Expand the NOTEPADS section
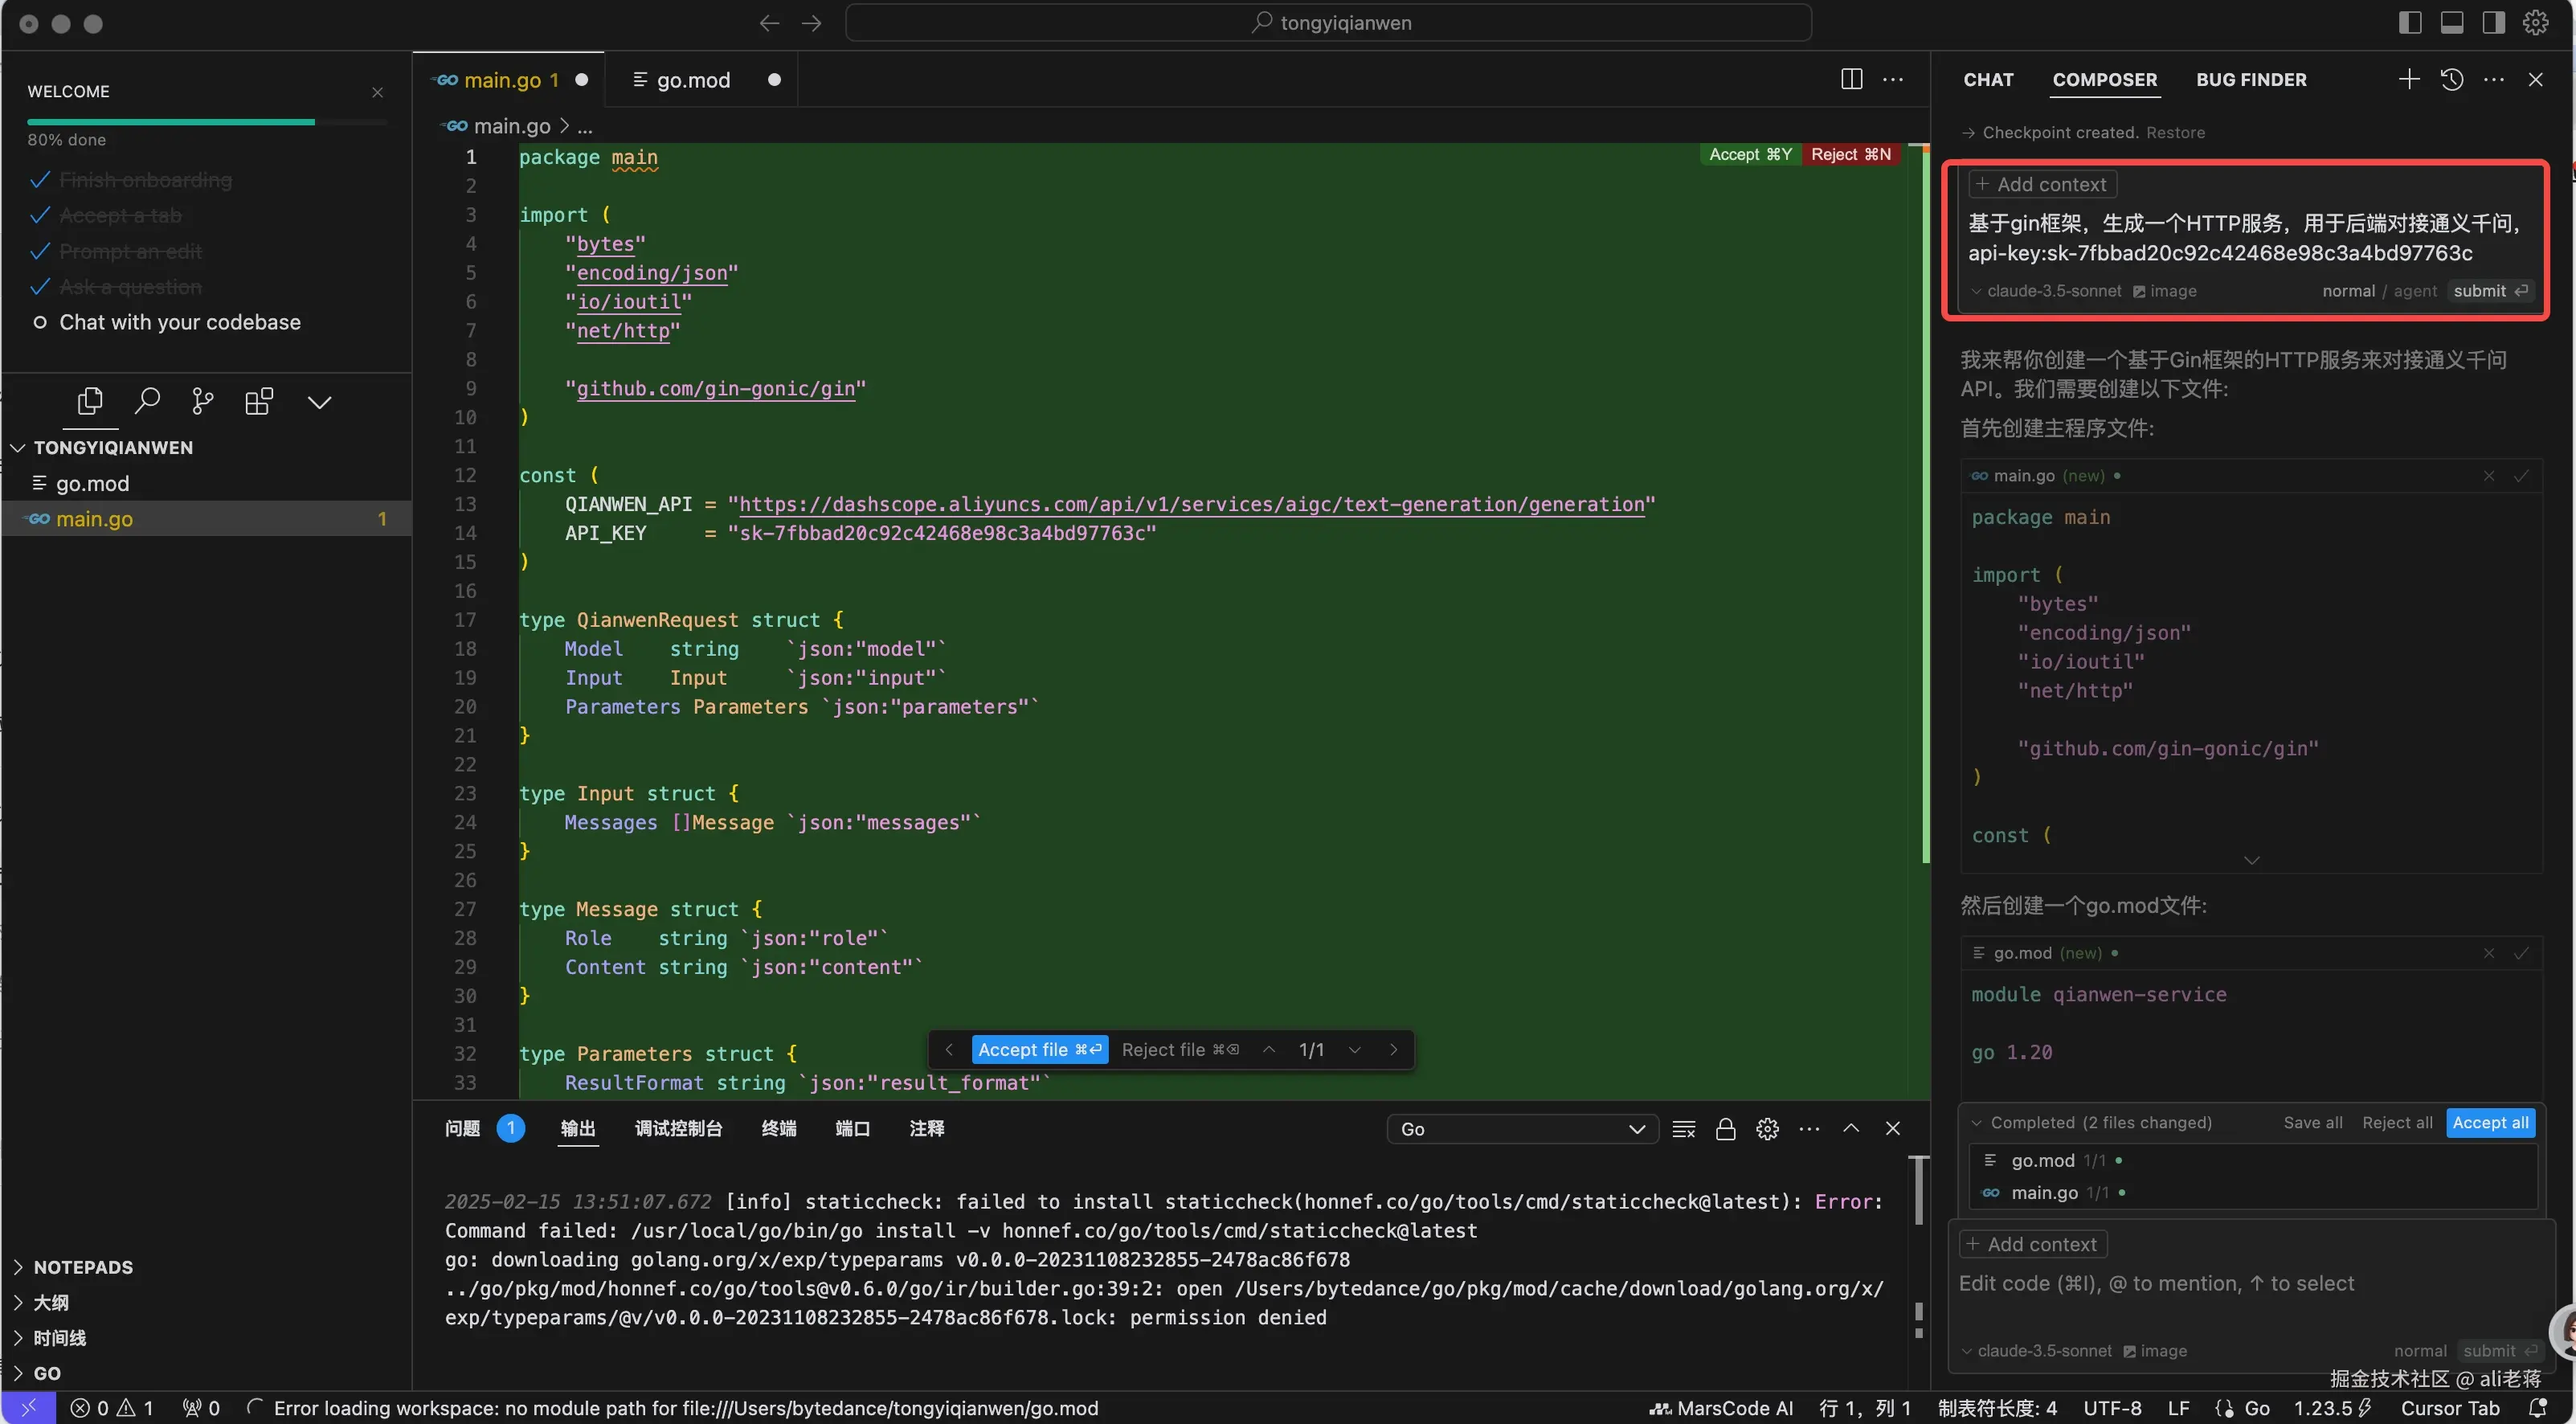 [x=83, y=1267]
